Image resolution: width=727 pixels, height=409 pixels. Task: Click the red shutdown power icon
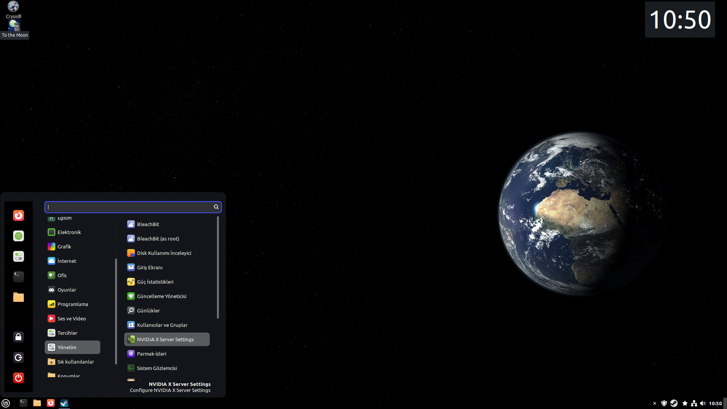(18, 378)
